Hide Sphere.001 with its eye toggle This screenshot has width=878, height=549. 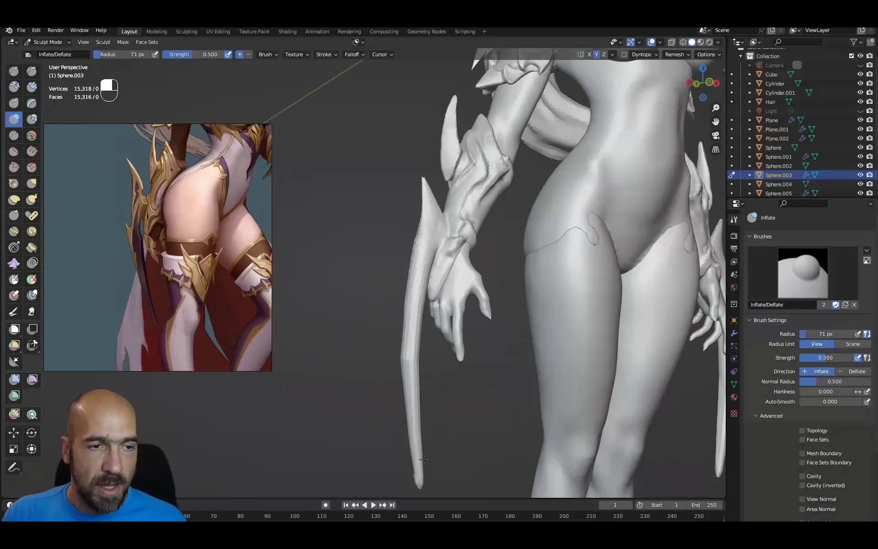click(861, 156)
